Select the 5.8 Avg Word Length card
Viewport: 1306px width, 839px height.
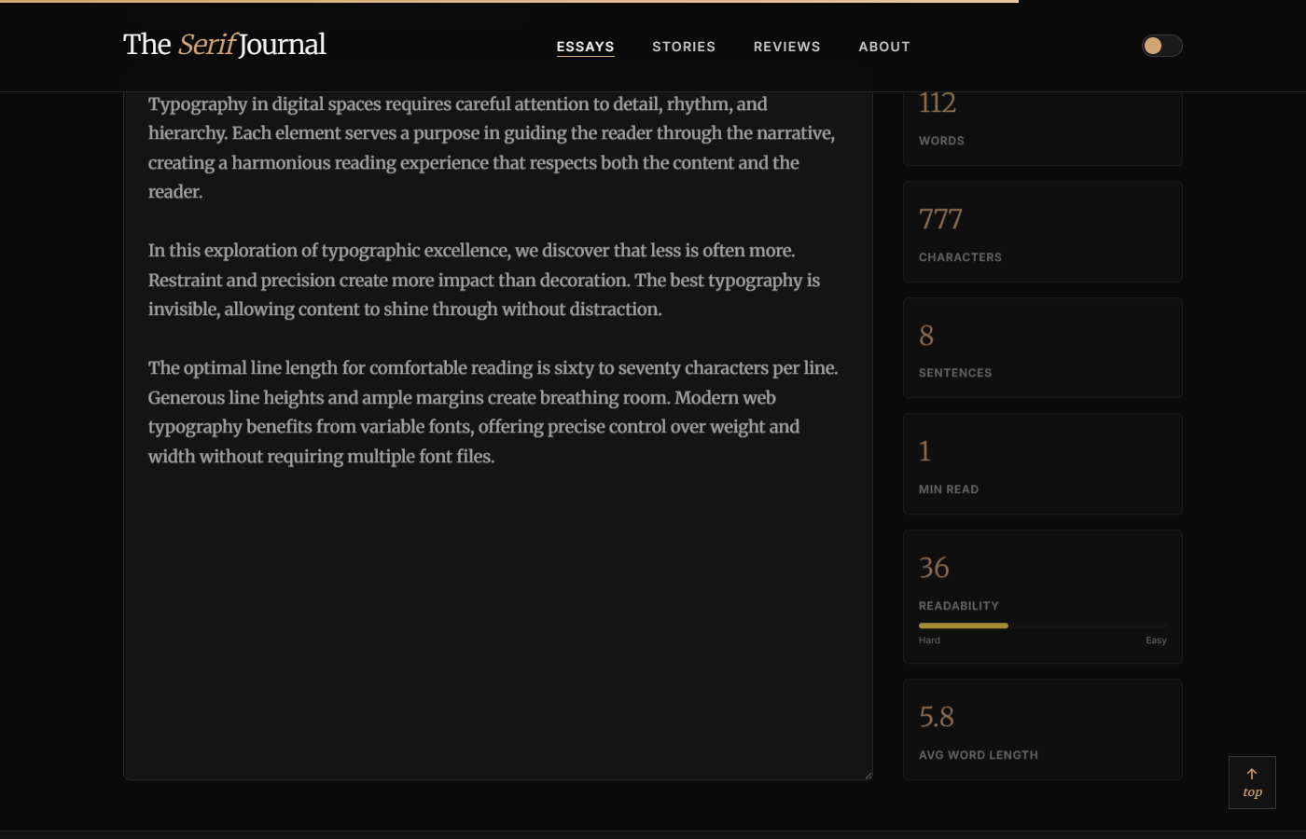[x=1042, y=730]
